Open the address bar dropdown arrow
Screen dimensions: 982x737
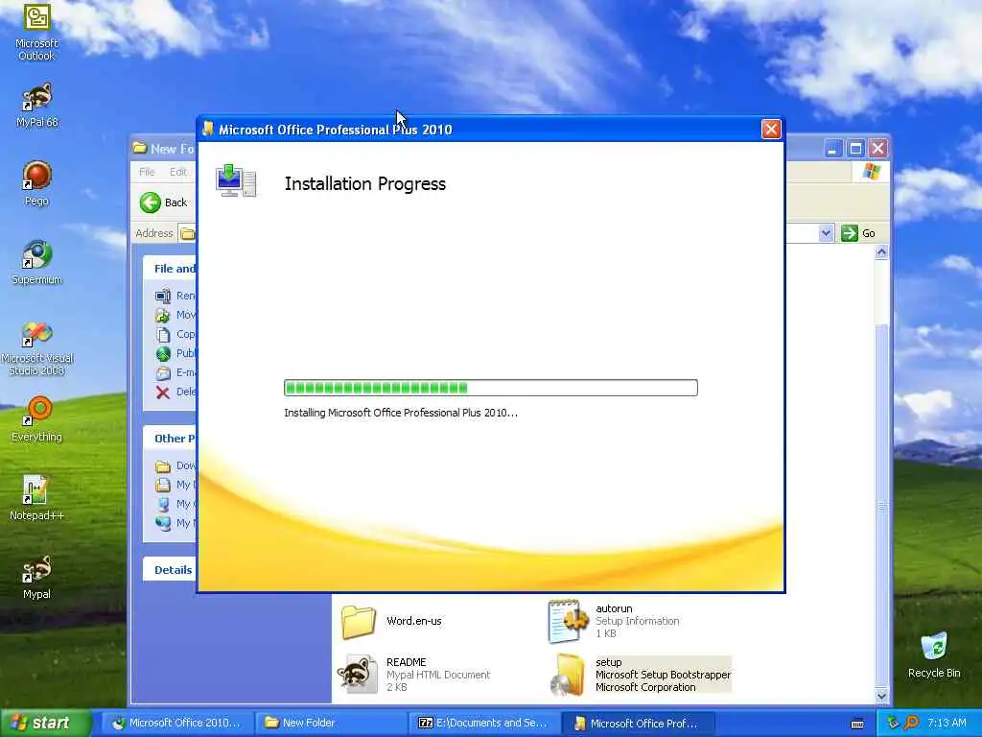click(826, 233)
